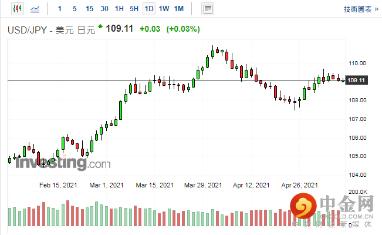
Task: Select the 5 minute interval
Action: pyautogui.click(x=75, y=9)
